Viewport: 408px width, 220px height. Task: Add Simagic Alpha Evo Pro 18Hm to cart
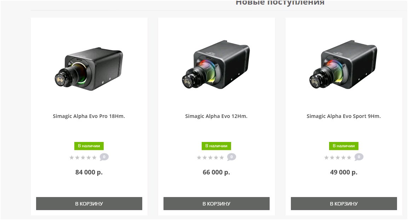point(89,204)
